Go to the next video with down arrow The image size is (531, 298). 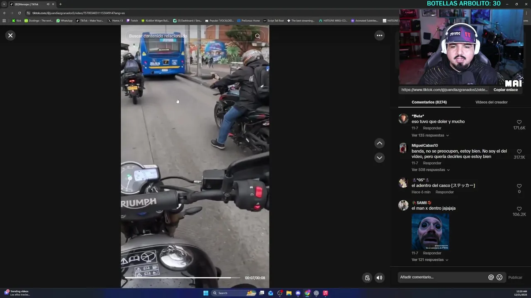[x=379, y=158]
